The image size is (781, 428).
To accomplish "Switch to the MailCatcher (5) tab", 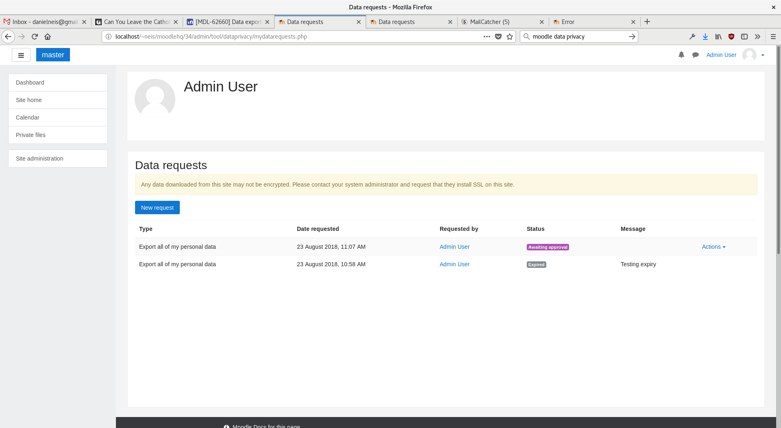I will 503,22.
